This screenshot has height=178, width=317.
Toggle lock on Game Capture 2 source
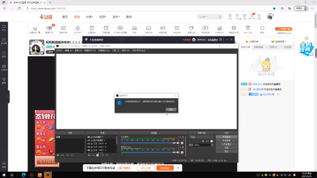92,137
